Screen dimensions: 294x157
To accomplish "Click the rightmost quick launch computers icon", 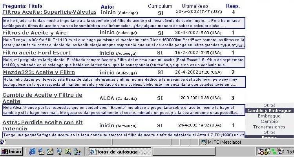I will point(77,152).
